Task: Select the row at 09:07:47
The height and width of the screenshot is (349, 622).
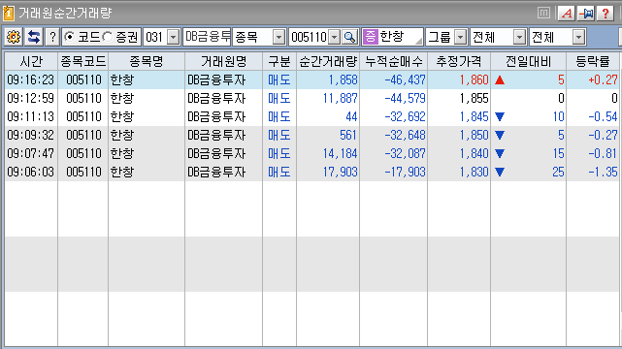Action: click(311, 154)
